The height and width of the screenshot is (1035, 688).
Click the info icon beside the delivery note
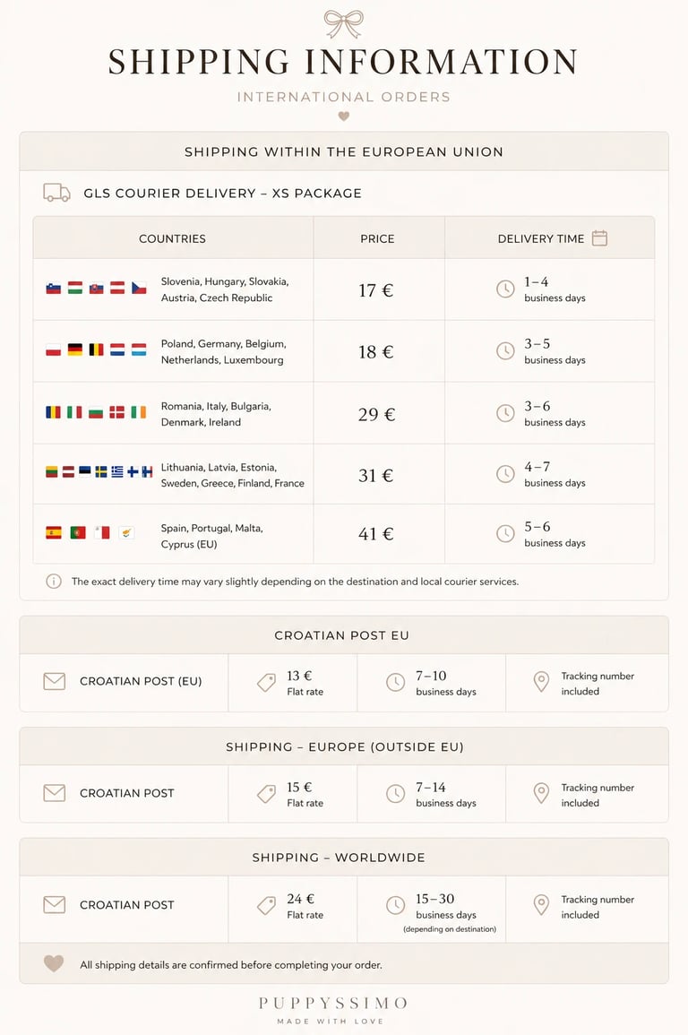[x=54, y=582]
